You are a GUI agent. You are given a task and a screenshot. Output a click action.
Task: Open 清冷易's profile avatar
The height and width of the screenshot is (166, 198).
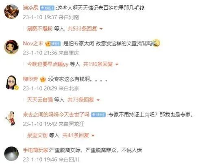pyautogui.click(x=11, y=11)
